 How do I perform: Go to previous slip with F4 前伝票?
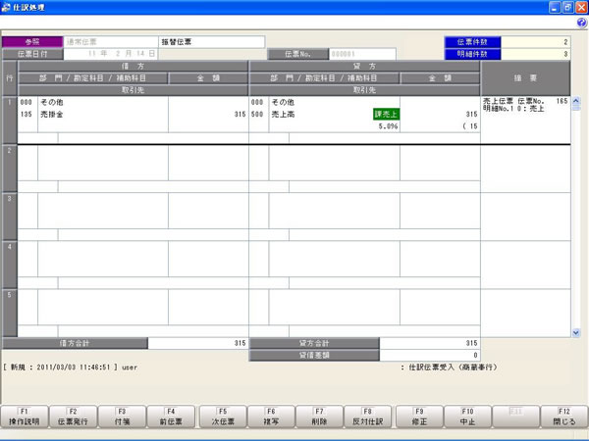[171, 416]
